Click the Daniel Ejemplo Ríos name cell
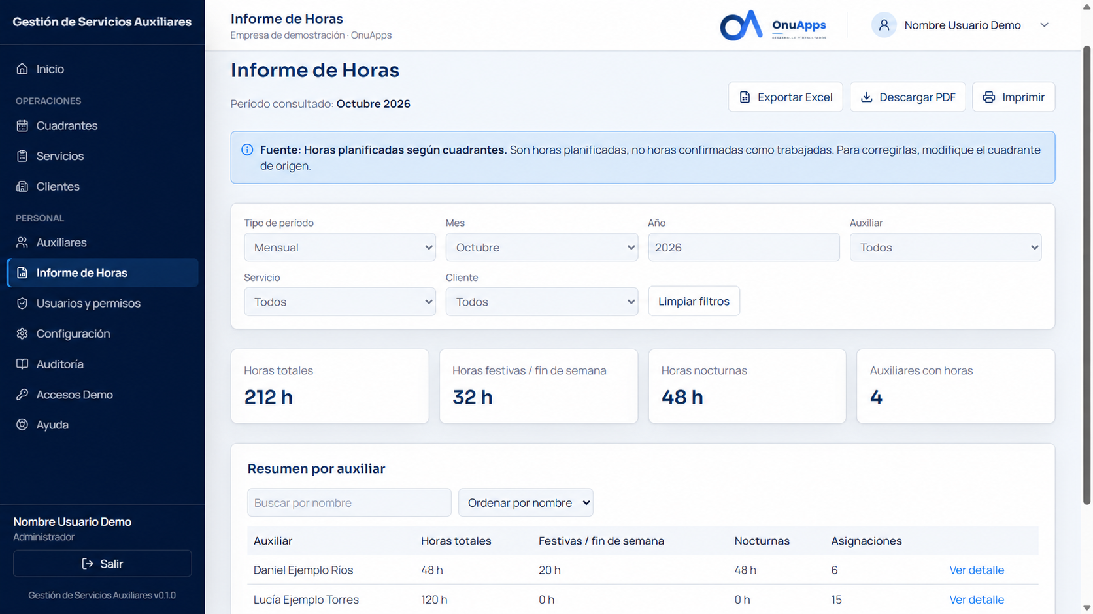 coord(303,570)
